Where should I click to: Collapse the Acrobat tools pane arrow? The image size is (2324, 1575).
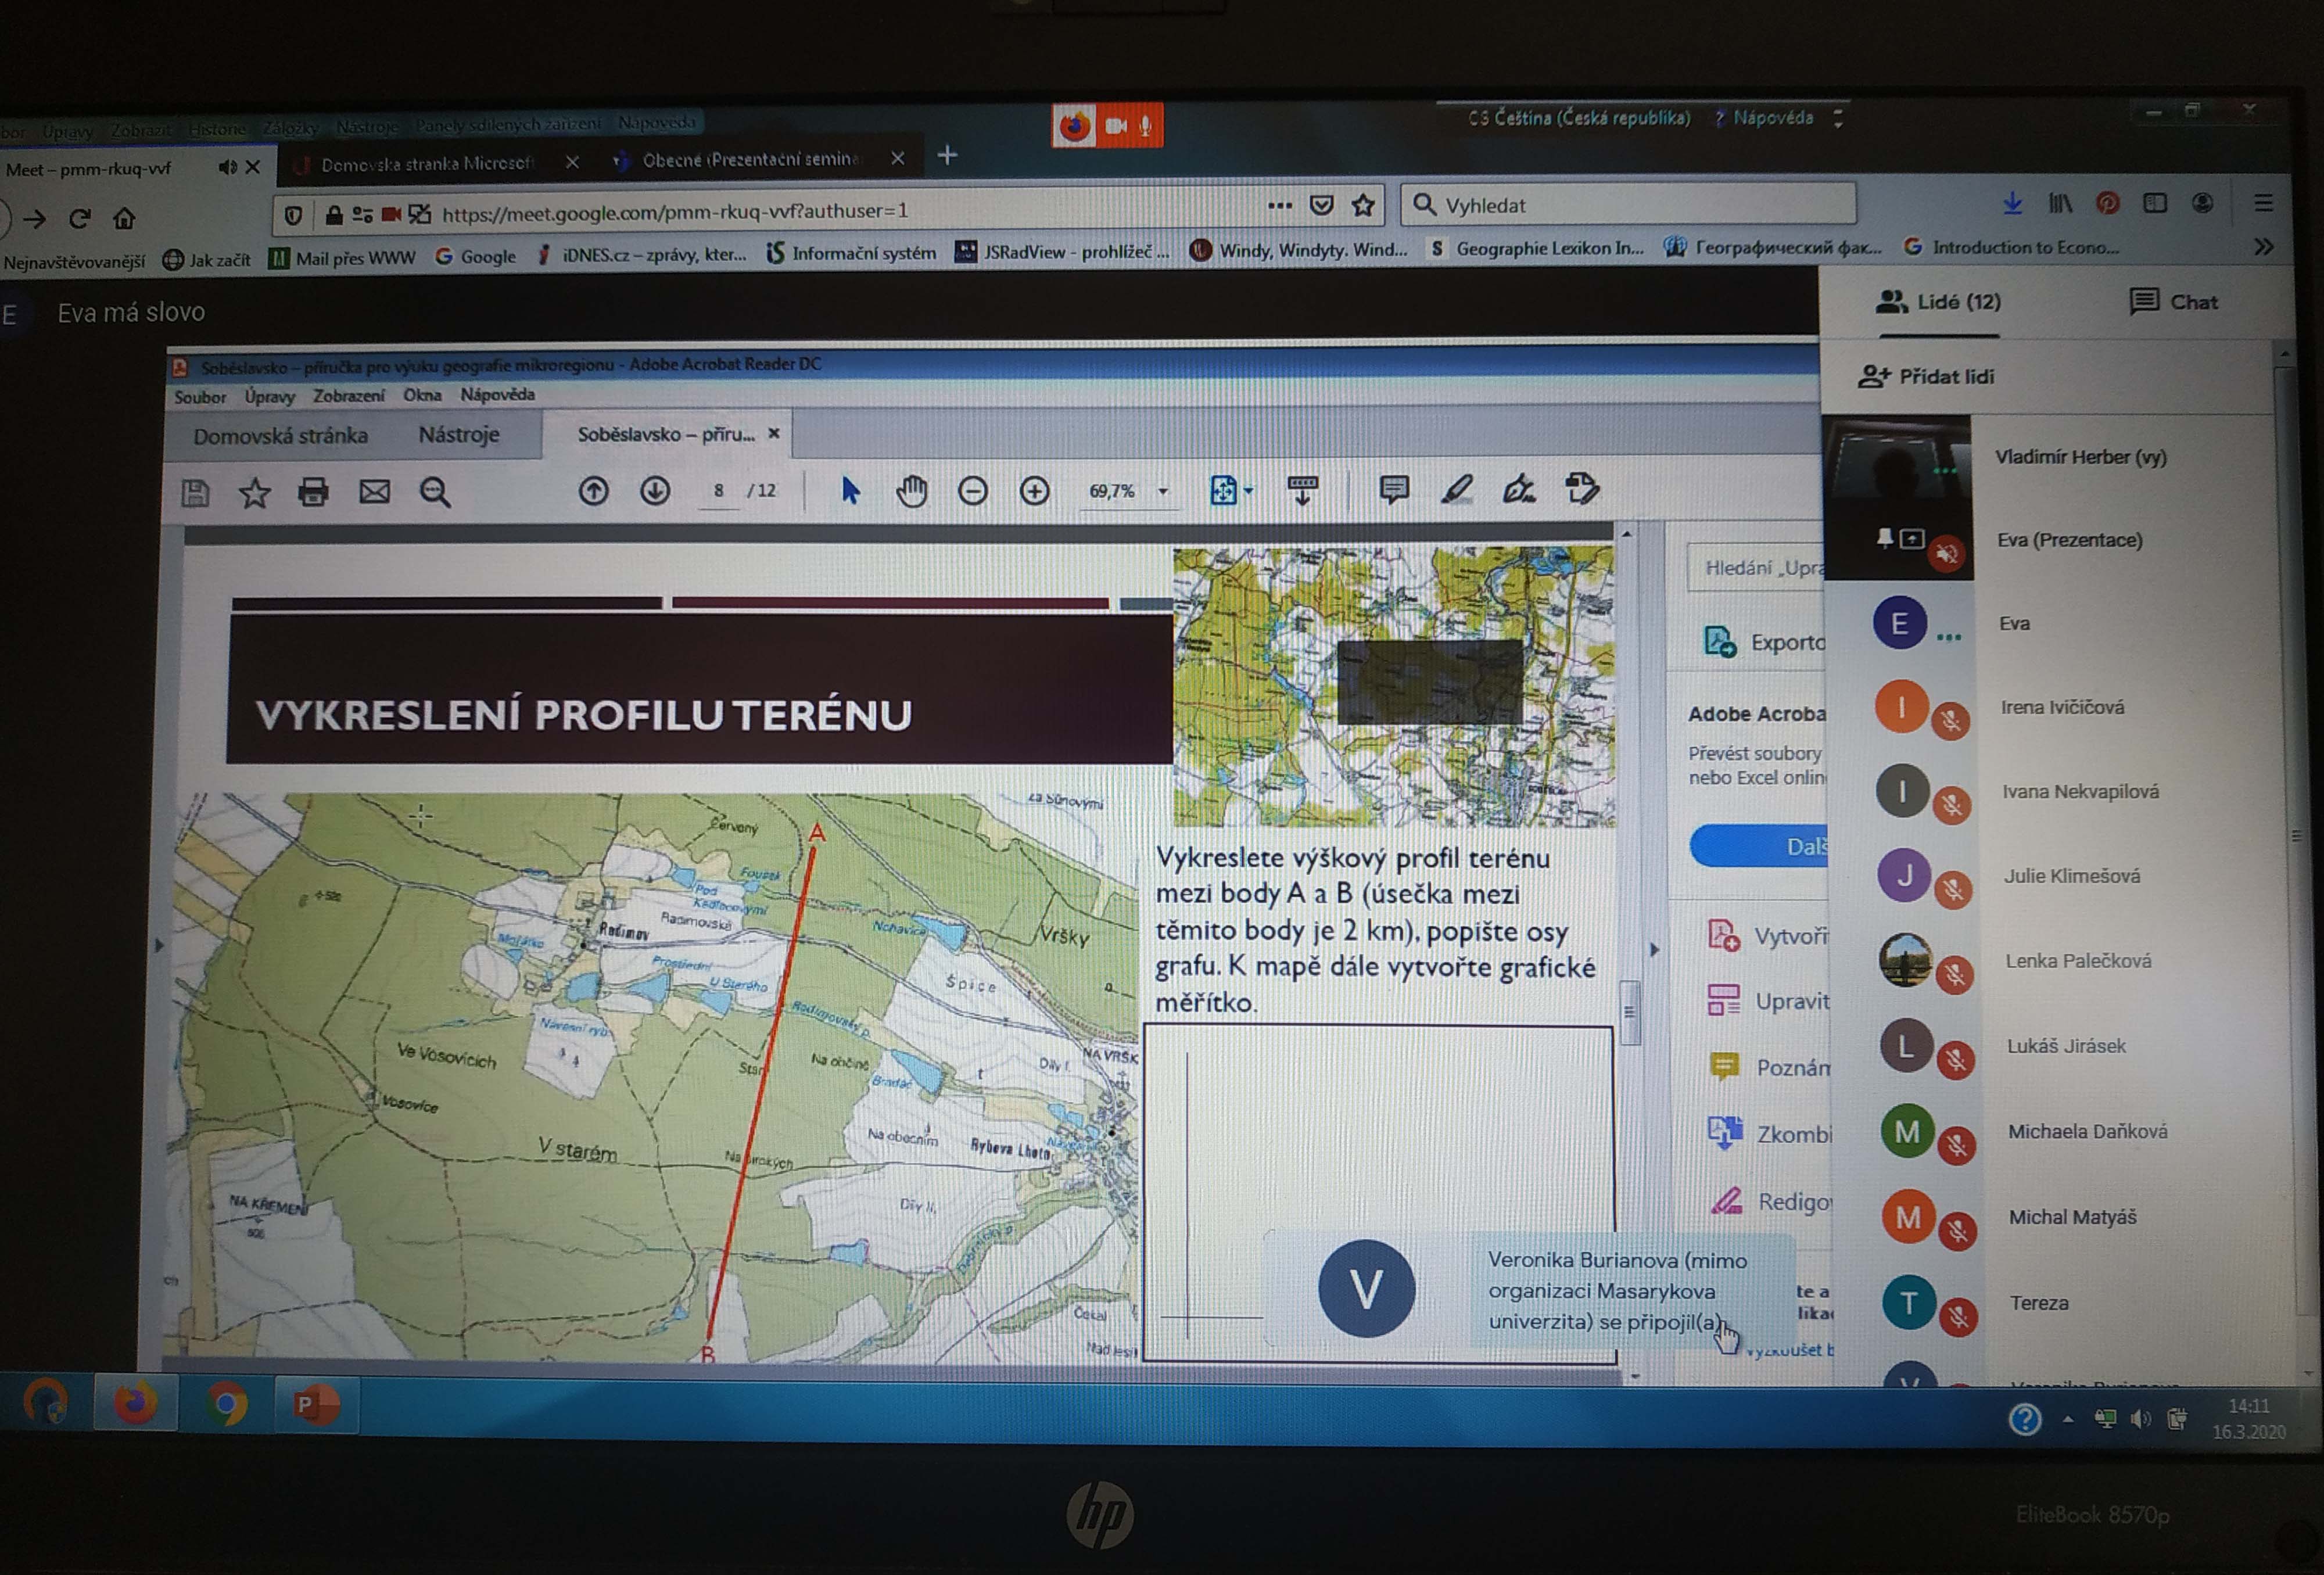tap(1654, 949)
